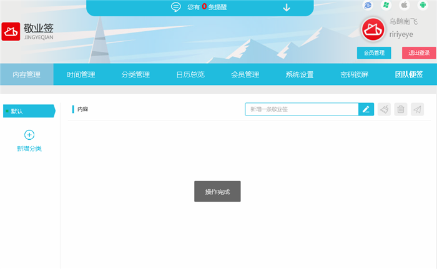Click the nickname 乌鹊南飞
This screenshot has height=269, width=437.
coord(403,21)
